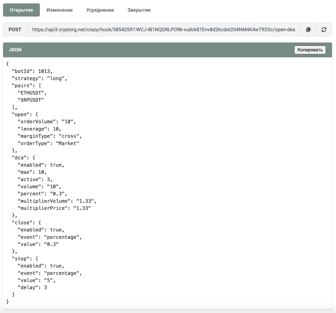This screenshot has height=313, width=336.
Task: Click the "multiplierPrice" line in dca
Action: click(54, 208)
